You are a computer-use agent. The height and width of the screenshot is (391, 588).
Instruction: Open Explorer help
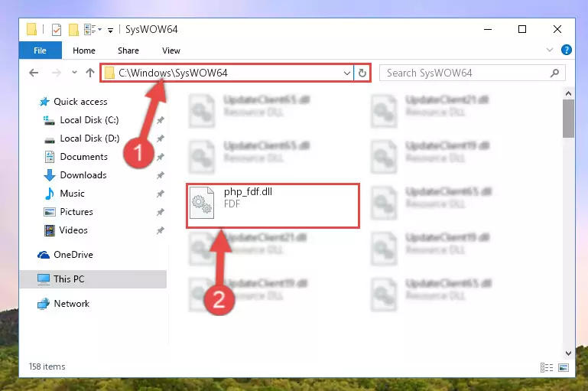[567, 50]
